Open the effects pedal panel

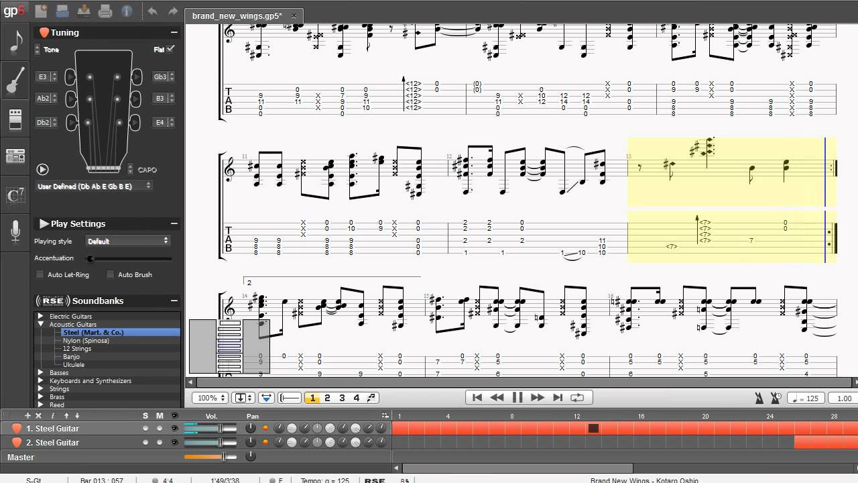coord(15,119)
